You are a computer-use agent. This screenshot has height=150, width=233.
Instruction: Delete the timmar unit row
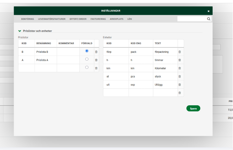[x=180, y=60]
